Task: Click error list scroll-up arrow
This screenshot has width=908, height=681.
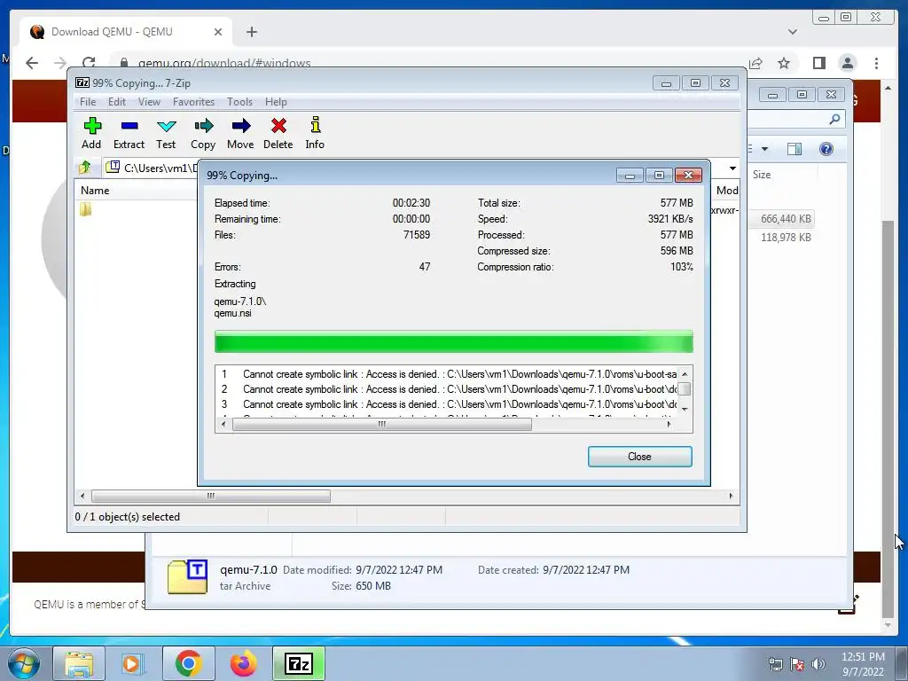Action: [x=685, y=374]
